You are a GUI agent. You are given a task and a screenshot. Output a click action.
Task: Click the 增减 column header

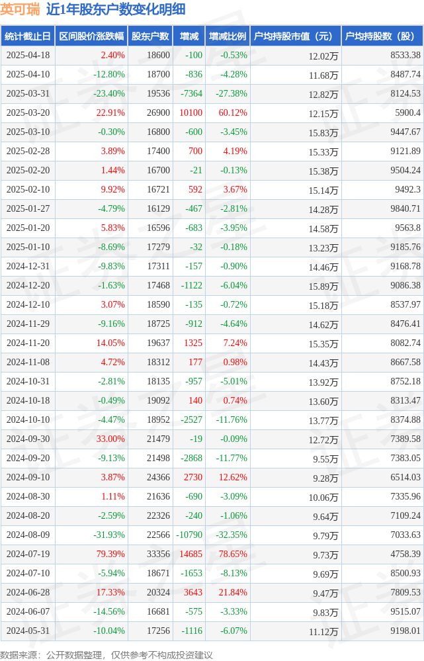189,36
